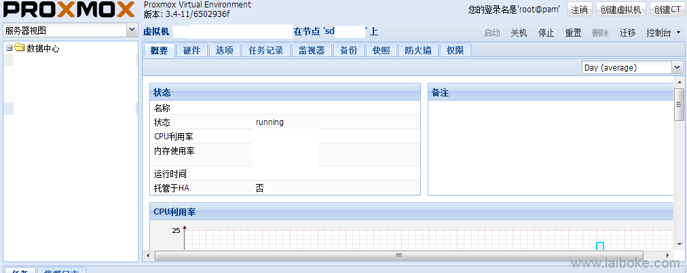687x273 pixels.
Task: Click the horizontal scrollbar left arrow
Action: 148,255
